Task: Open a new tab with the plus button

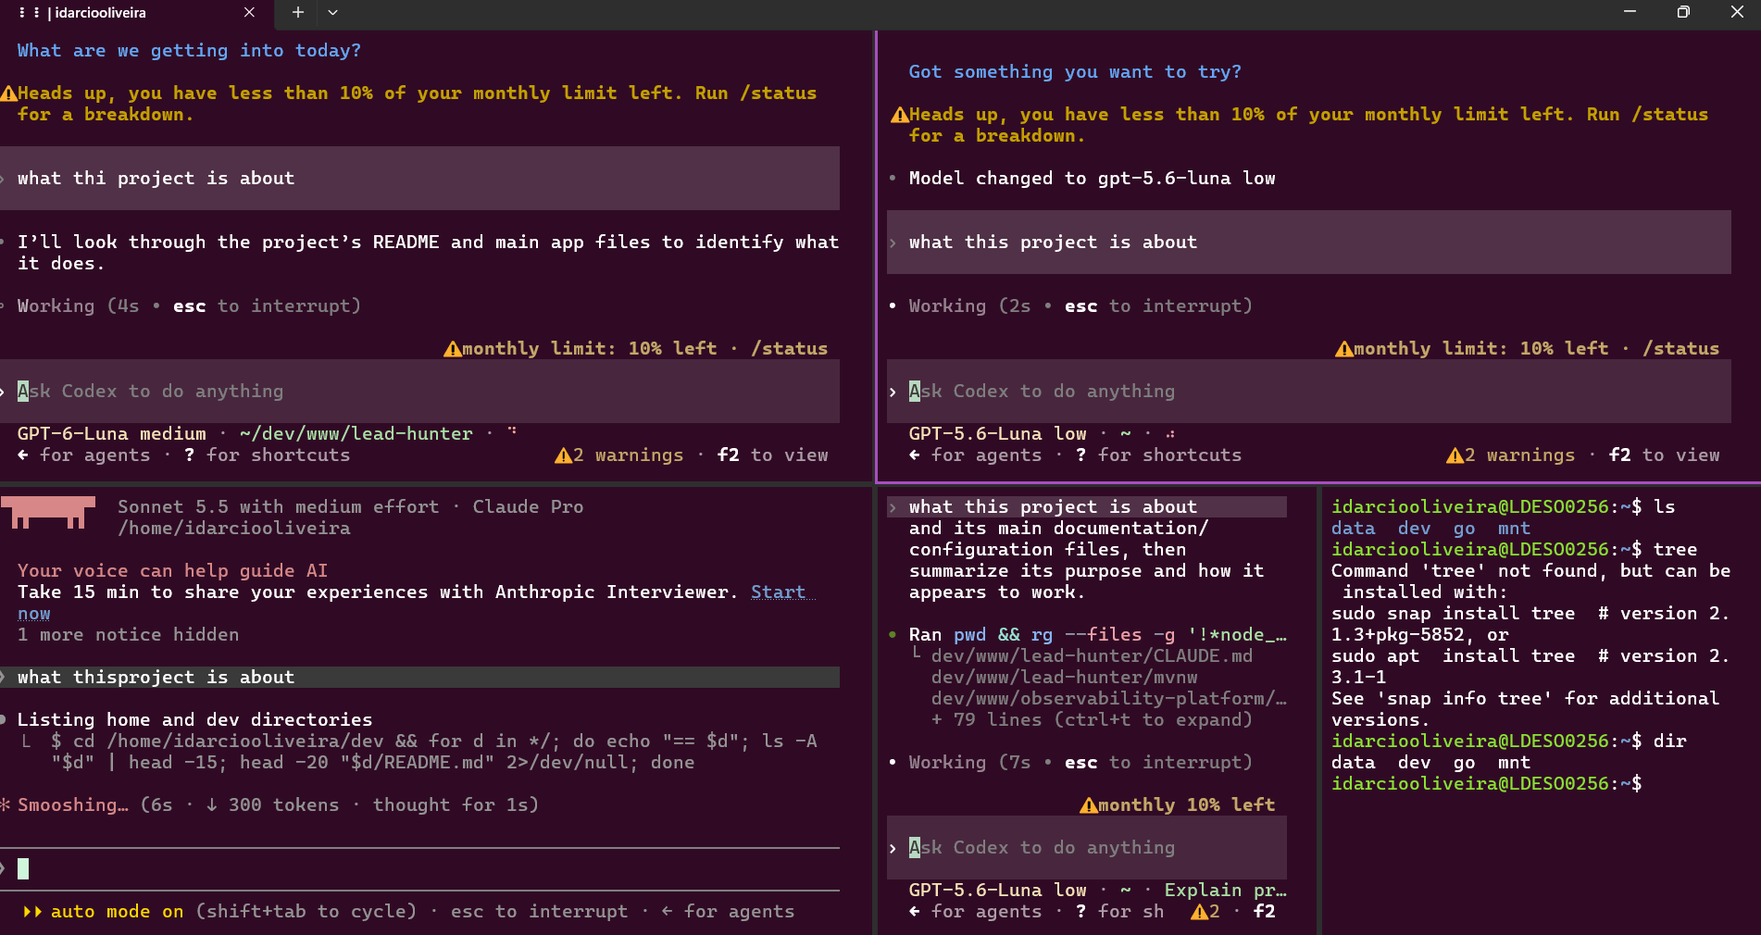Action: point(297,13)
